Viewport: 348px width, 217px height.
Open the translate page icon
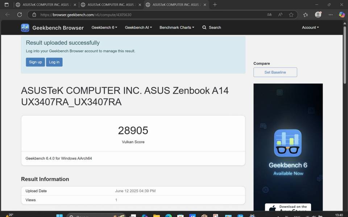click(x=269, y=14)
